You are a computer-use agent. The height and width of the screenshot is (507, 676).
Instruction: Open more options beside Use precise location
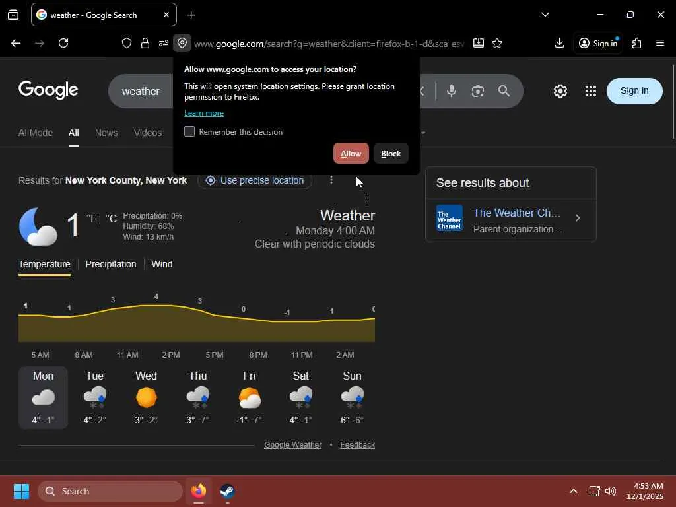pos(331,180)
